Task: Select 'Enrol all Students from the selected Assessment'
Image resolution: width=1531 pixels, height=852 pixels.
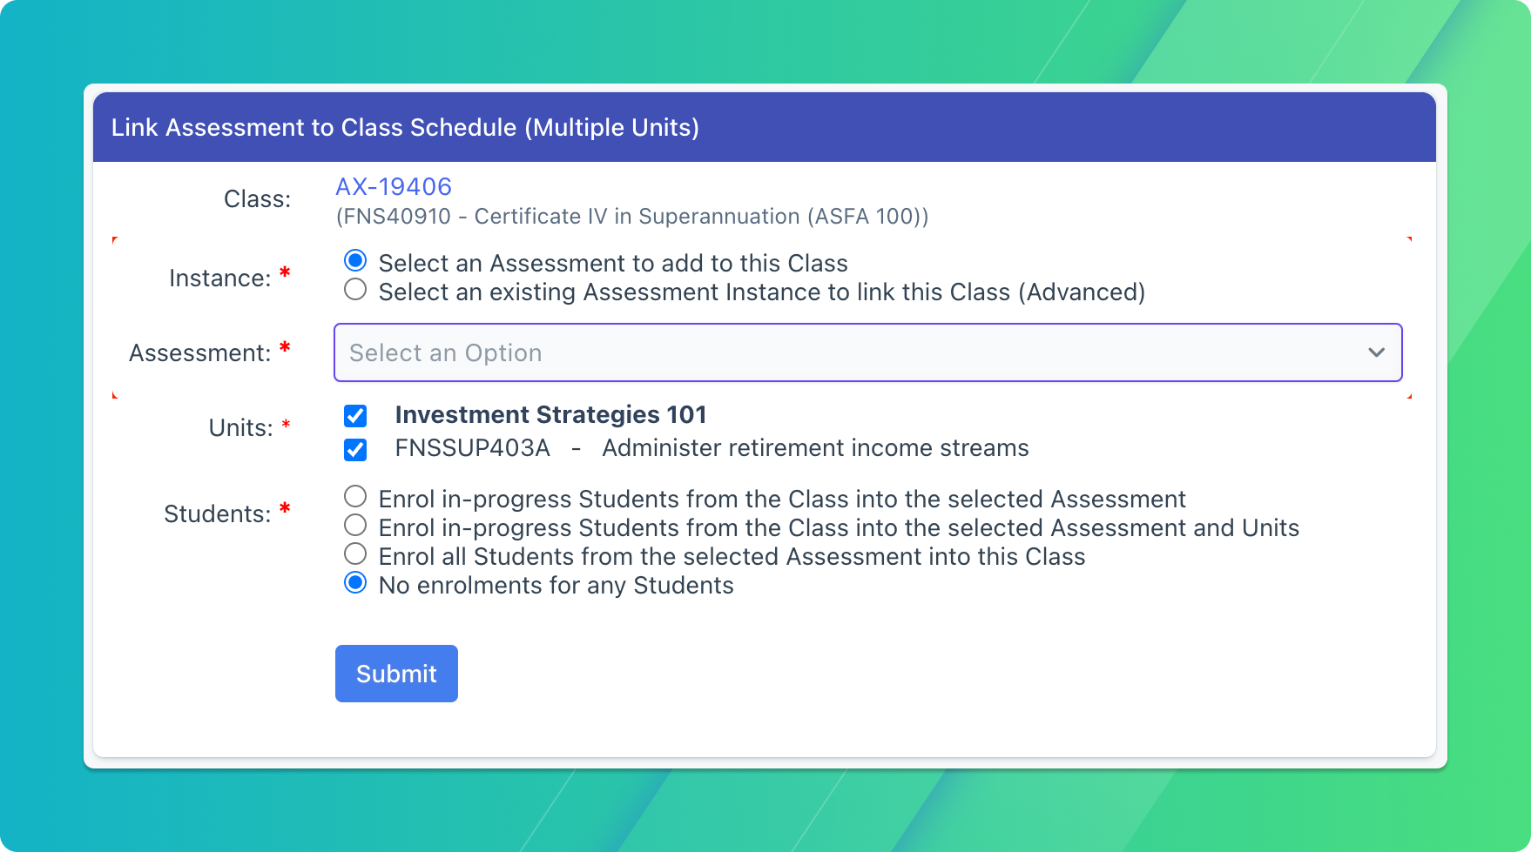Action: [x=354, y=553]
